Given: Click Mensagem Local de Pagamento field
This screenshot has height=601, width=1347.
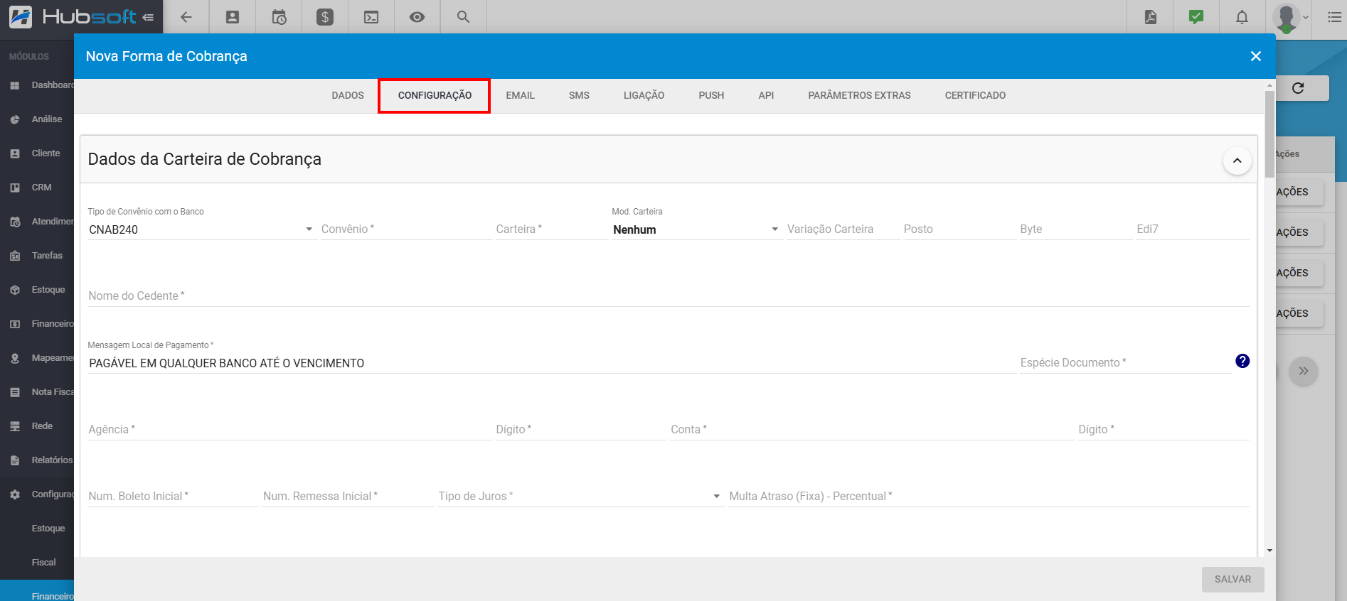Looking at the screenshot, I should coord(552,363).
